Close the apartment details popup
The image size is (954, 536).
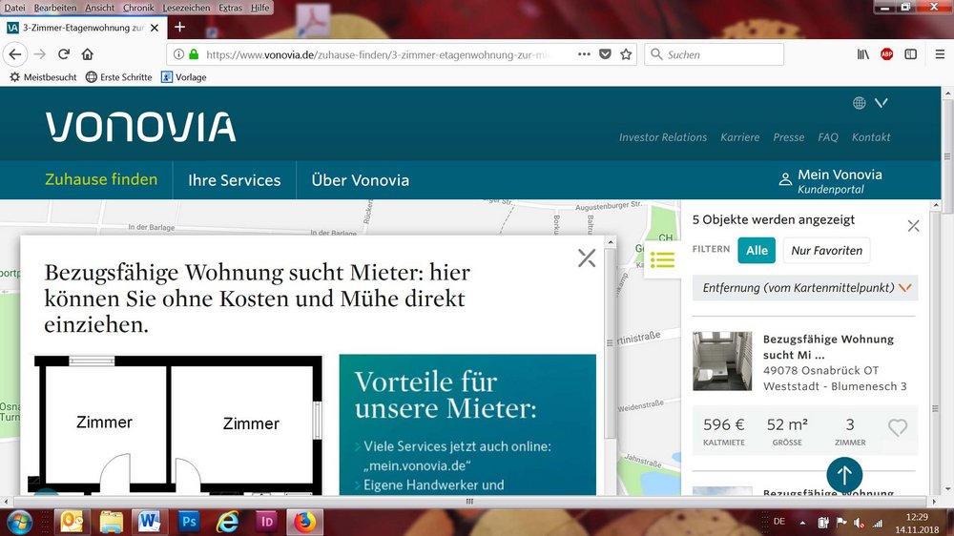[x=586, y=258]
